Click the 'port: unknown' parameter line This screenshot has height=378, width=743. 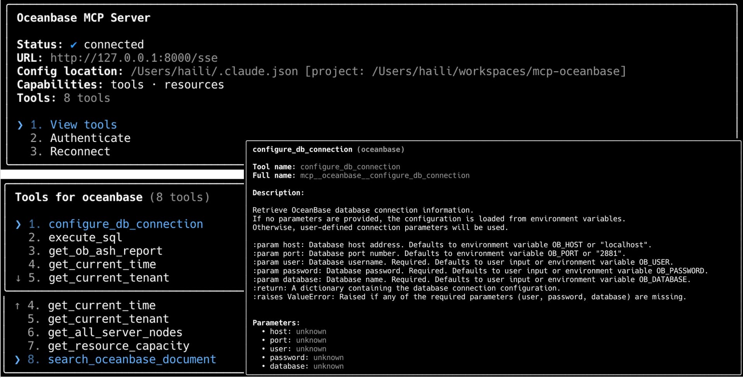(298, 340)
